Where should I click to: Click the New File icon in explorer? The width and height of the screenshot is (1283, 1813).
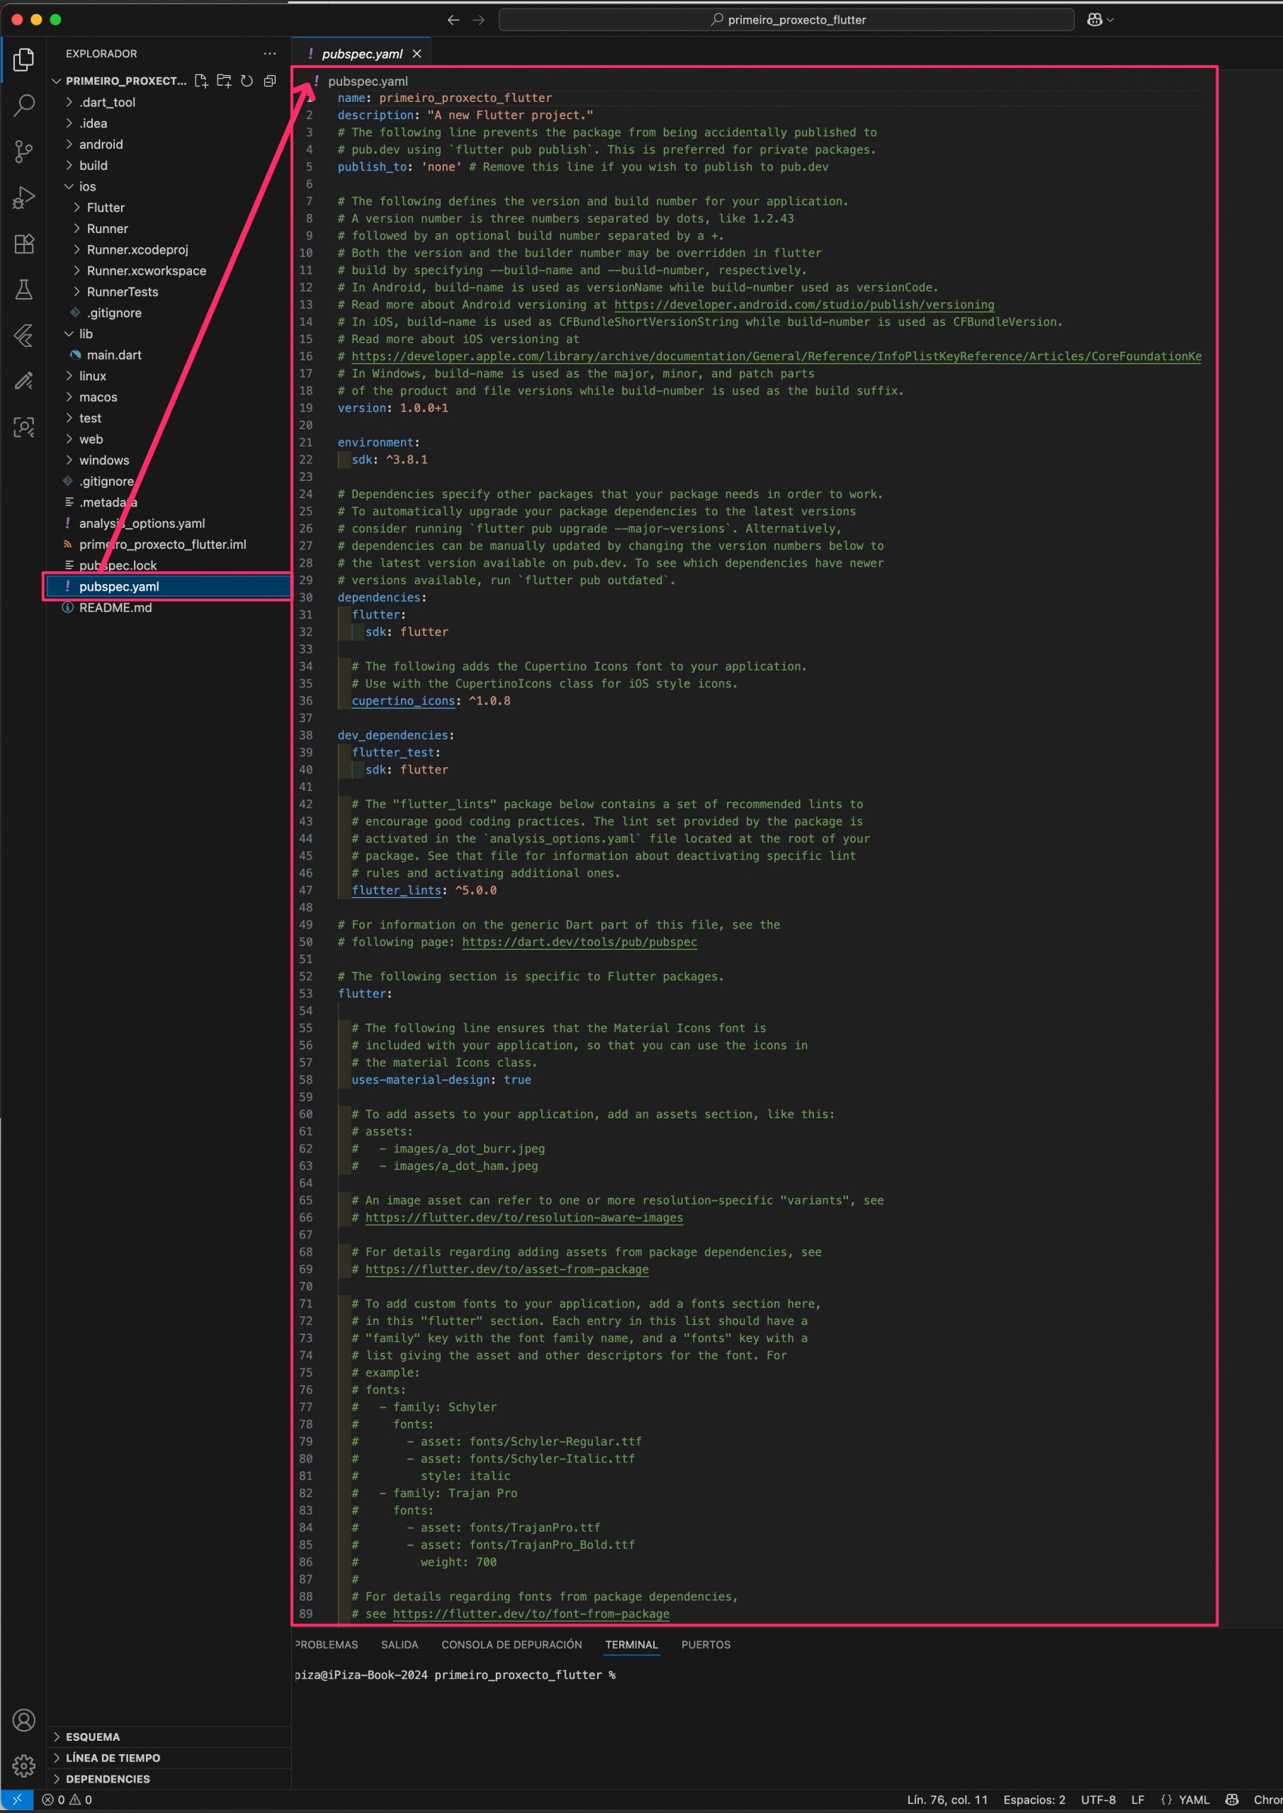coord(201,81)
